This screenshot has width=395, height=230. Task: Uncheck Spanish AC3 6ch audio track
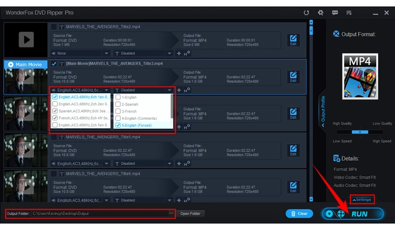pyautogui.click(x=55, y=111)
